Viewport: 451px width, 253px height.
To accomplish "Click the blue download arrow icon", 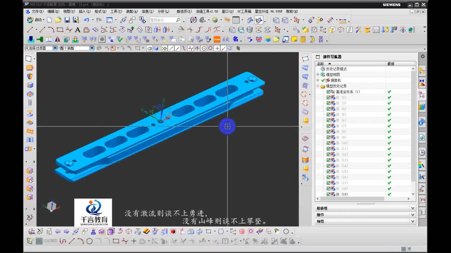I will click(31, 39).
